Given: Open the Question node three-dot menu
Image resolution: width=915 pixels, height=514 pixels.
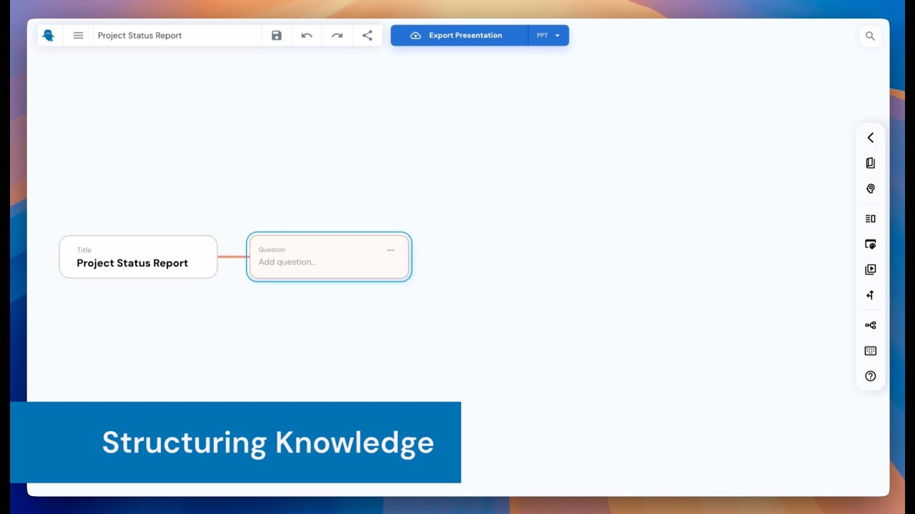Looking at the screenshot, I should coord(390,250).
